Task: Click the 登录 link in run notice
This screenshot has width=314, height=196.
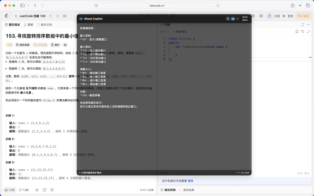Action: click(x=190, y=181)
